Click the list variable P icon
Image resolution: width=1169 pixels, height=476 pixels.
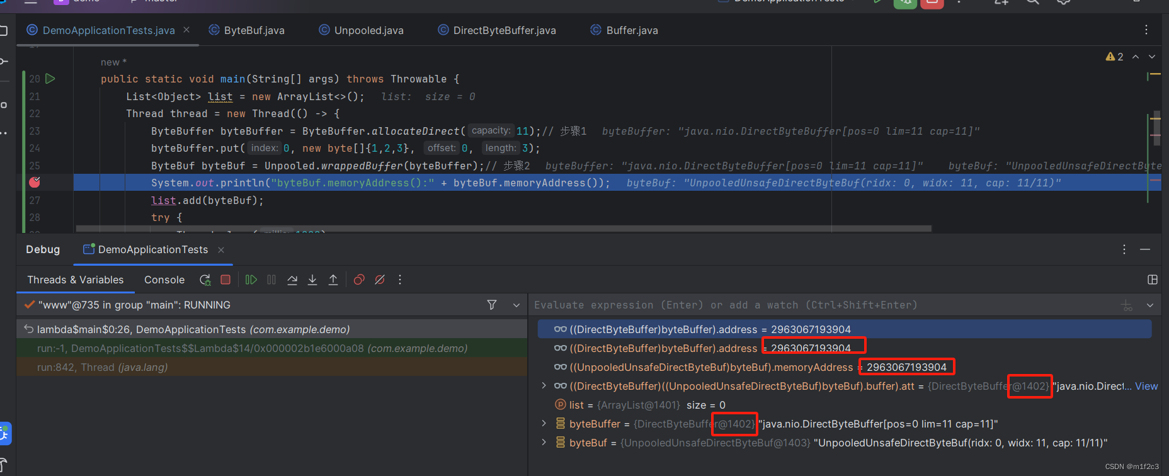pos(561,405)
